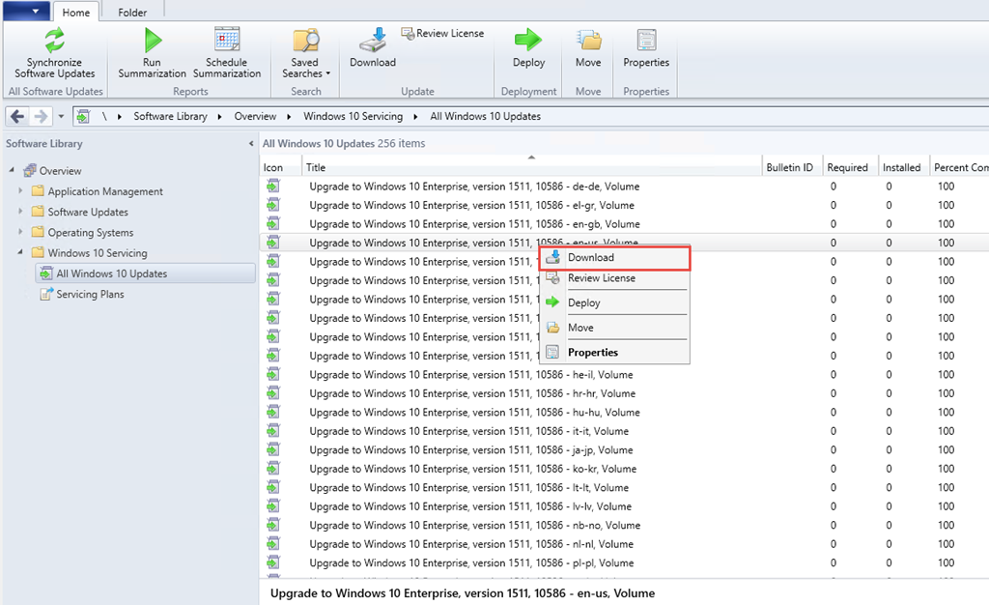Navigate back with the back arrow
This screenshot has height=605, width=989.
[17, 116]
